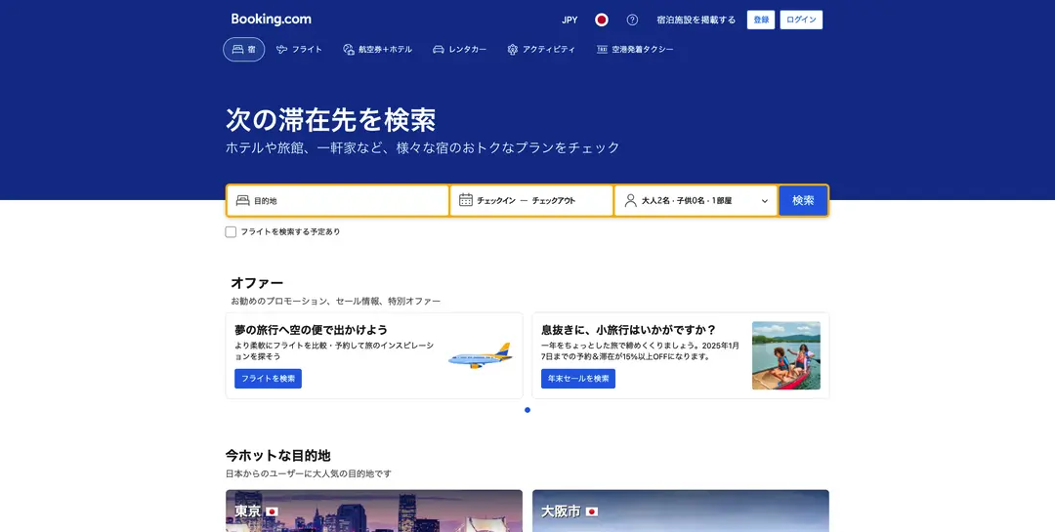Click the airplane icon beside フライト

282,49
